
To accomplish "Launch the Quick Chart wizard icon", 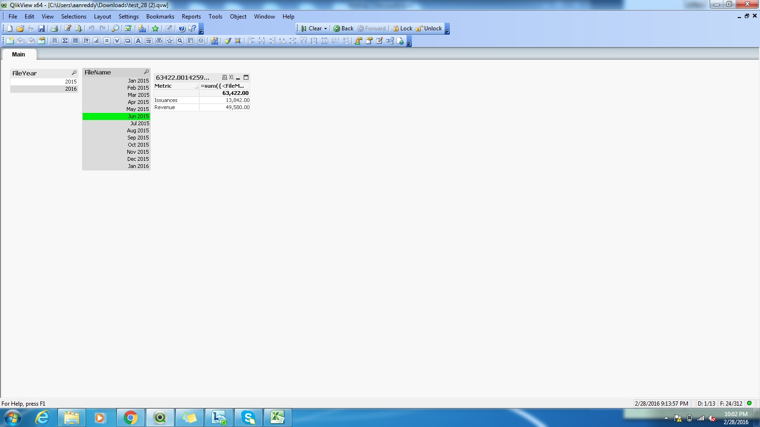I will coord(142,28).
